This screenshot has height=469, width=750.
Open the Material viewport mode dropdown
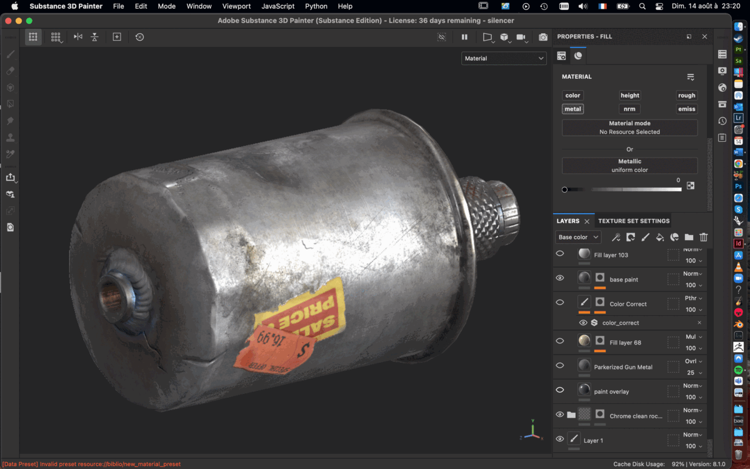pos(504,58)
